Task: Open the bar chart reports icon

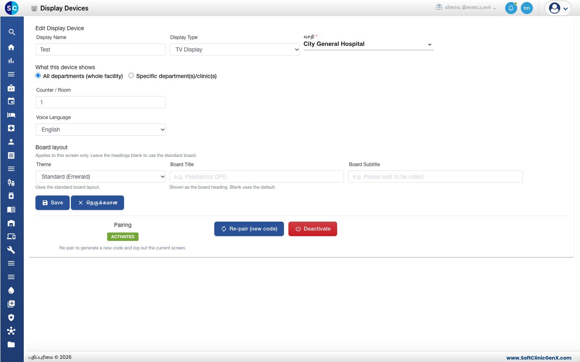Action: pos(11,61)
